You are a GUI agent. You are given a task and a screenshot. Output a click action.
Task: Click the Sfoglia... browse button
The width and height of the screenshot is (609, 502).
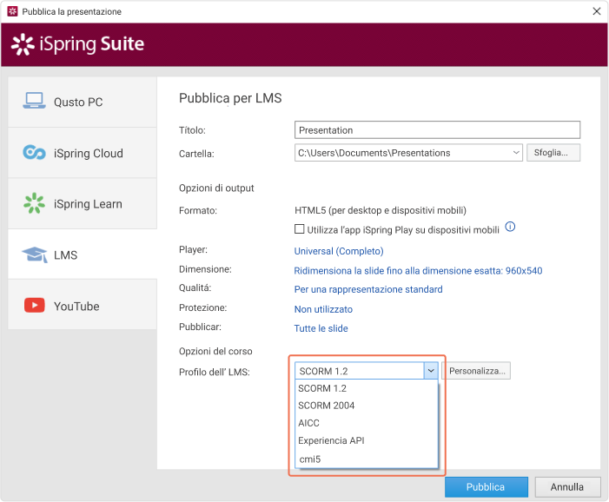point(553,153)
